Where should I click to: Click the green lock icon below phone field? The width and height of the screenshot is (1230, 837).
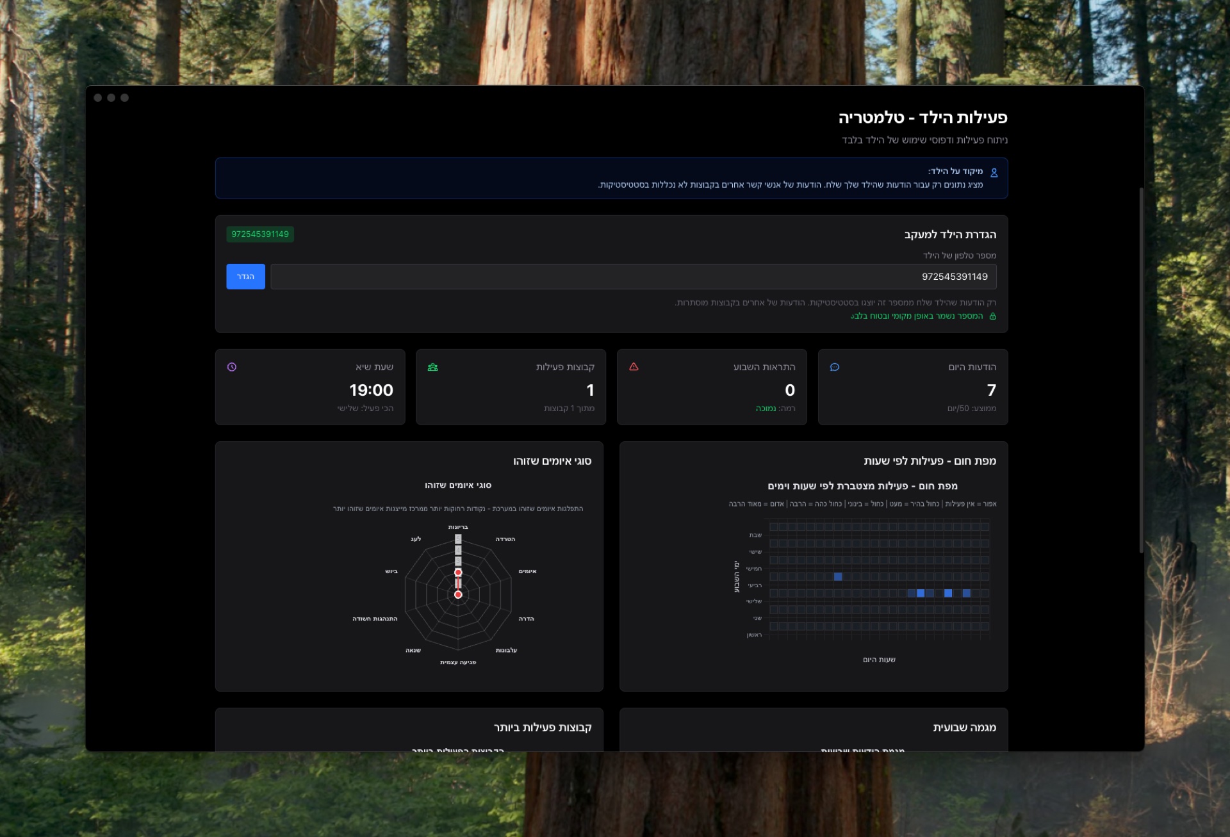992,316
